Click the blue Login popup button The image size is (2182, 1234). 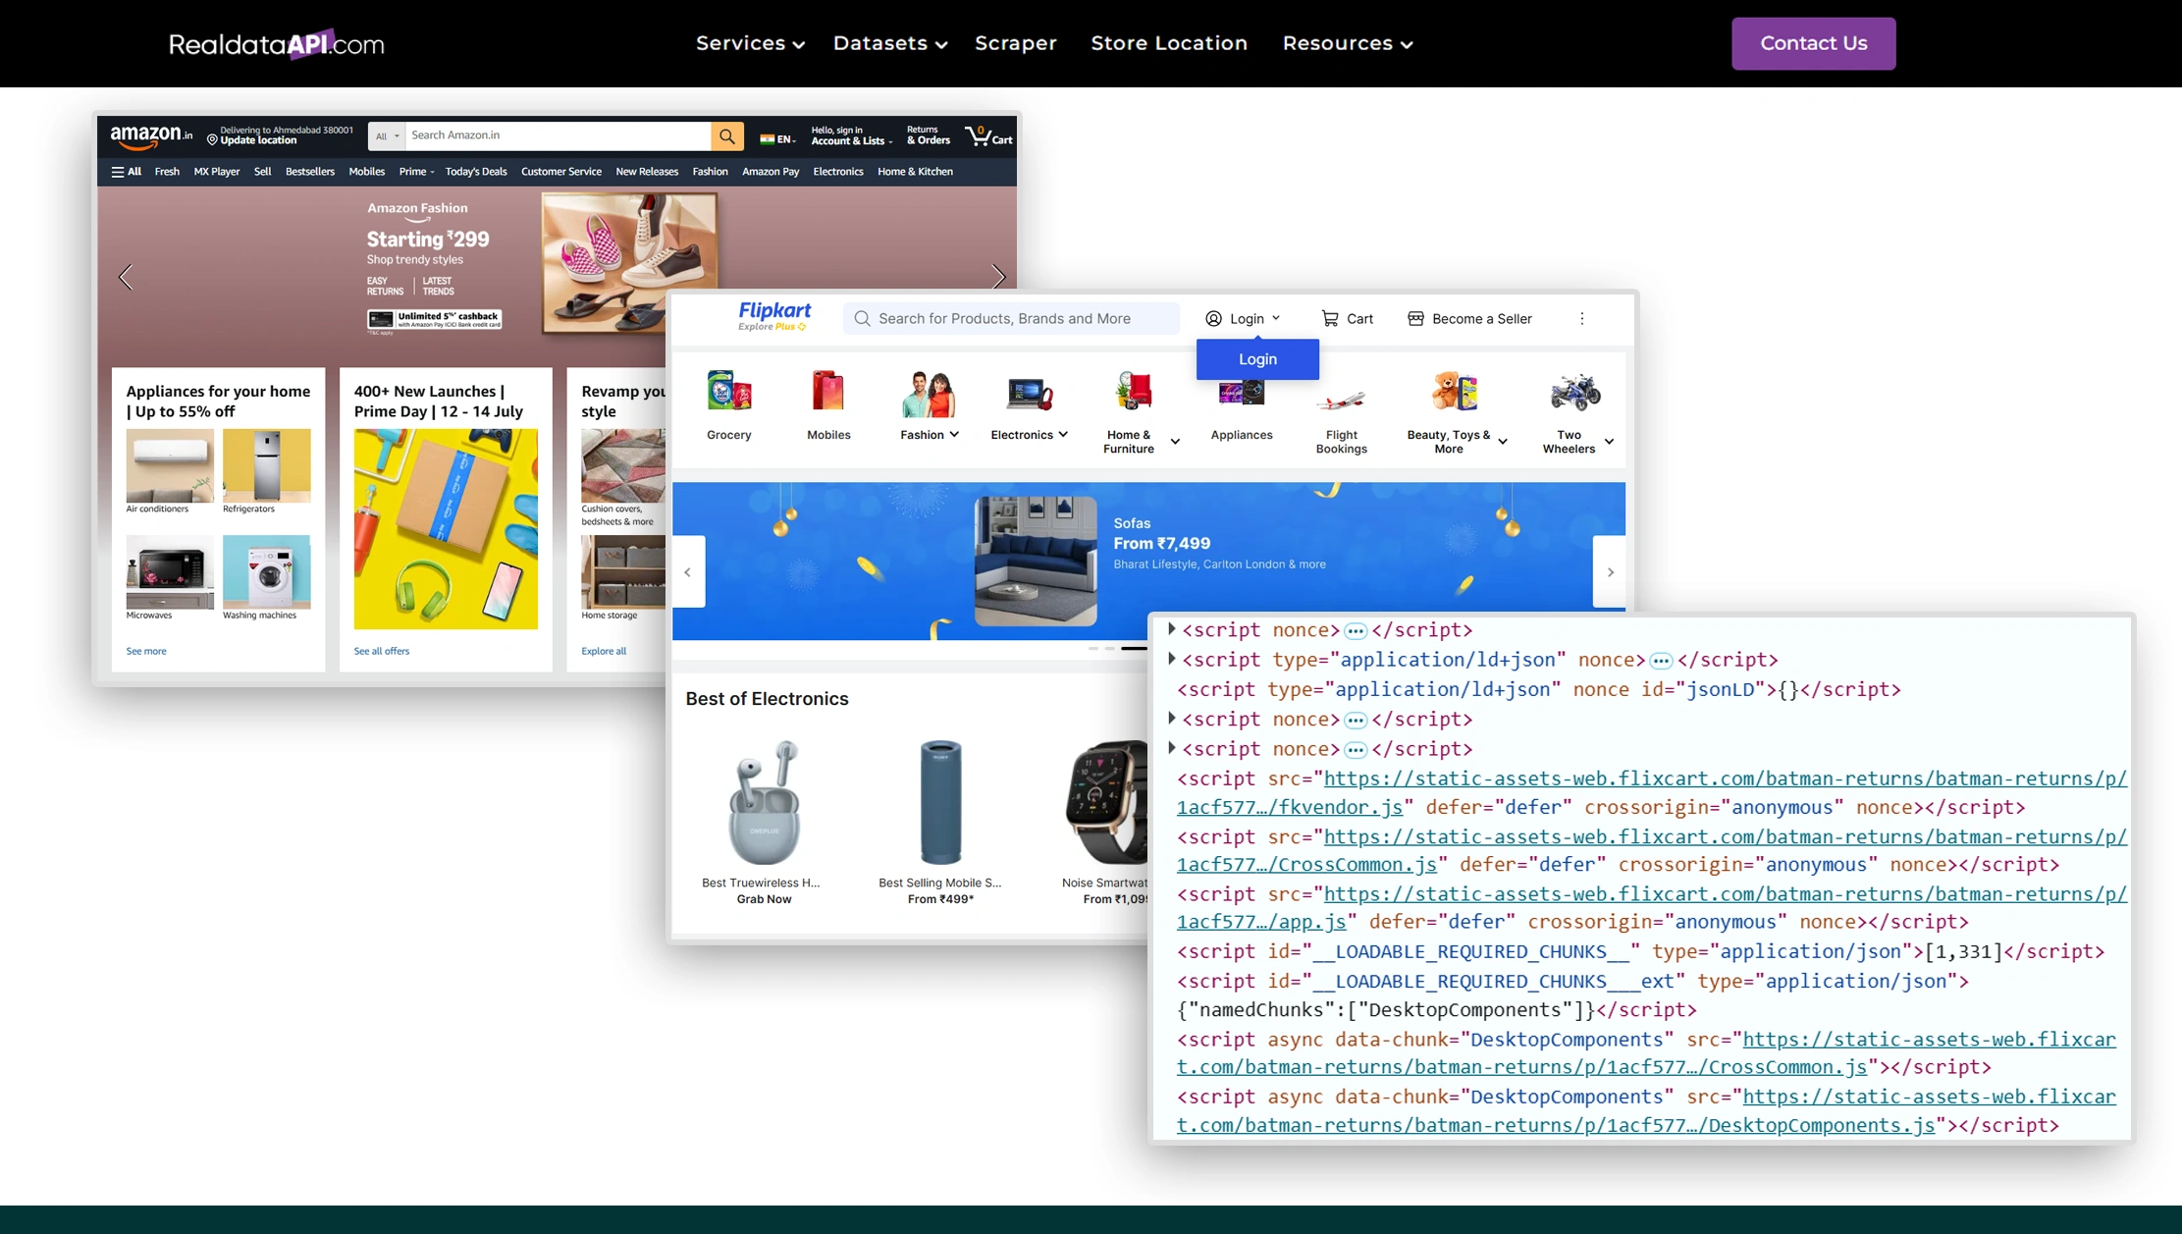click(1256, 359)
